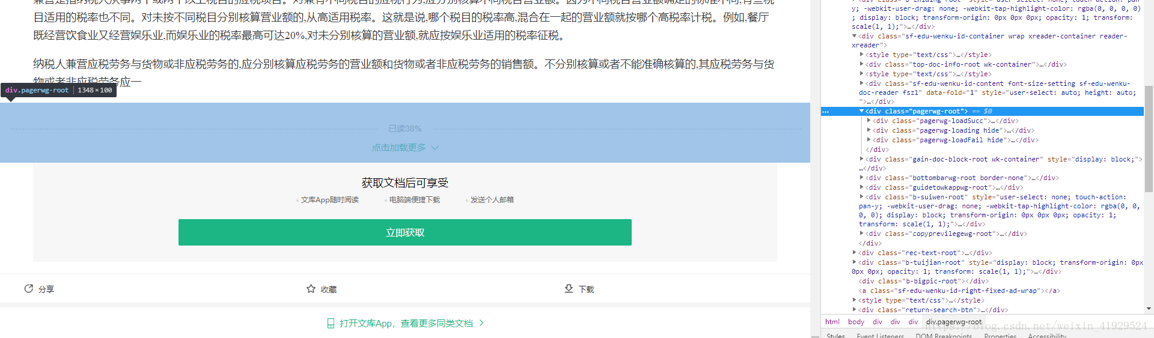Click the 文库App随时阅读 text
Image resolution: width=1154 pixels, height=338 pixels.
point(329,200)
